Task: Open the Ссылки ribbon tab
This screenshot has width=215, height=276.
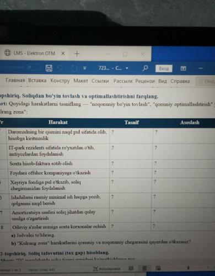Action: 100,81
